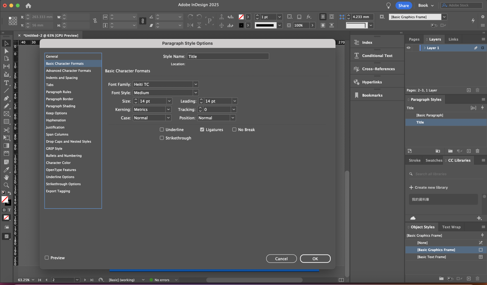This screenshot has width=487, height=285.
Task: Click the Home icon at top
Action: [x=28, y=6]
